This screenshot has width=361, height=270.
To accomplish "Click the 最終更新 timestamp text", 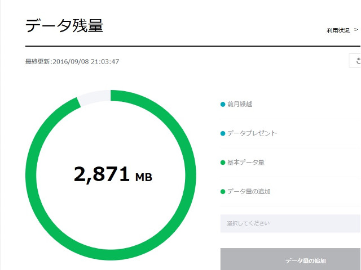I will pos(72,61).
